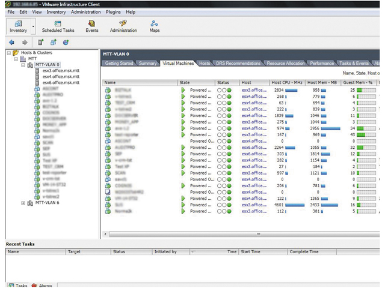Click the horizontal scrollbar in the VM list
This screenshot has width=385, height=288.
click(244, 234)
